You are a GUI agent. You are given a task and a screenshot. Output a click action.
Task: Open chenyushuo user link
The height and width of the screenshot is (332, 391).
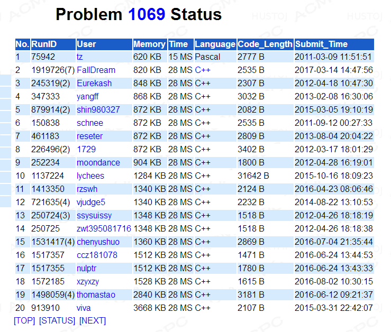coord(98,242)
